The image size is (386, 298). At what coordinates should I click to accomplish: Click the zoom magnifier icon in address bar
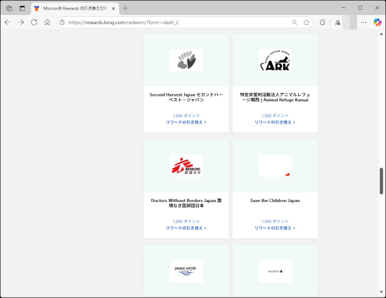295,22
